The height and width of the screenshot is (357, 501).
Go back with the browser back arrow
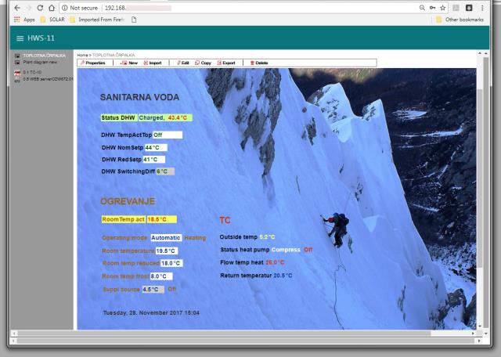[8, 6]
